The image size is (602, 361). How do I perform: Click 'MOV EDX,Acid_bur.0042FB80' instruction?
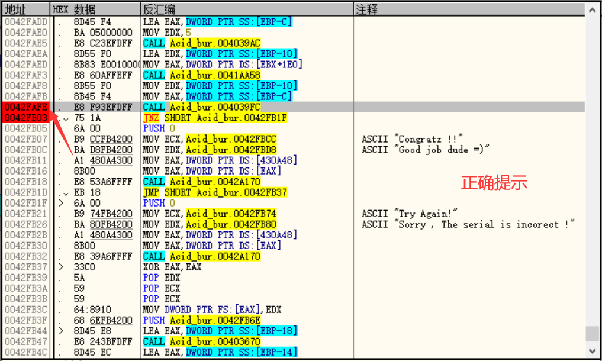[x=210, y=224]
